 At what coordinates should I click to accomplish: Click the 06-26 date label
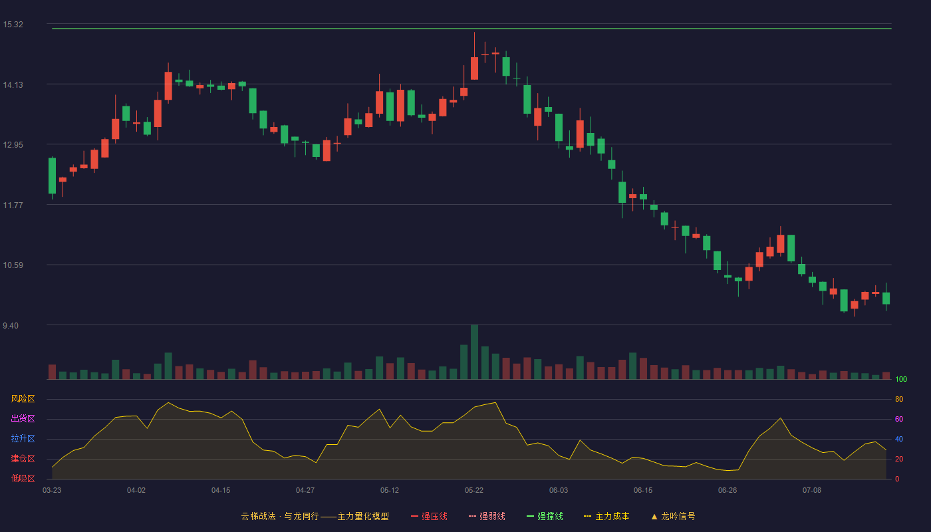point(728,490)
